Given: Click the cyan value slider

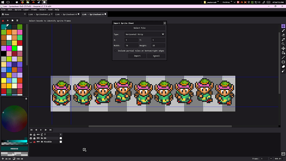Looking at the screenshot, I should click(x=14, y=141).
